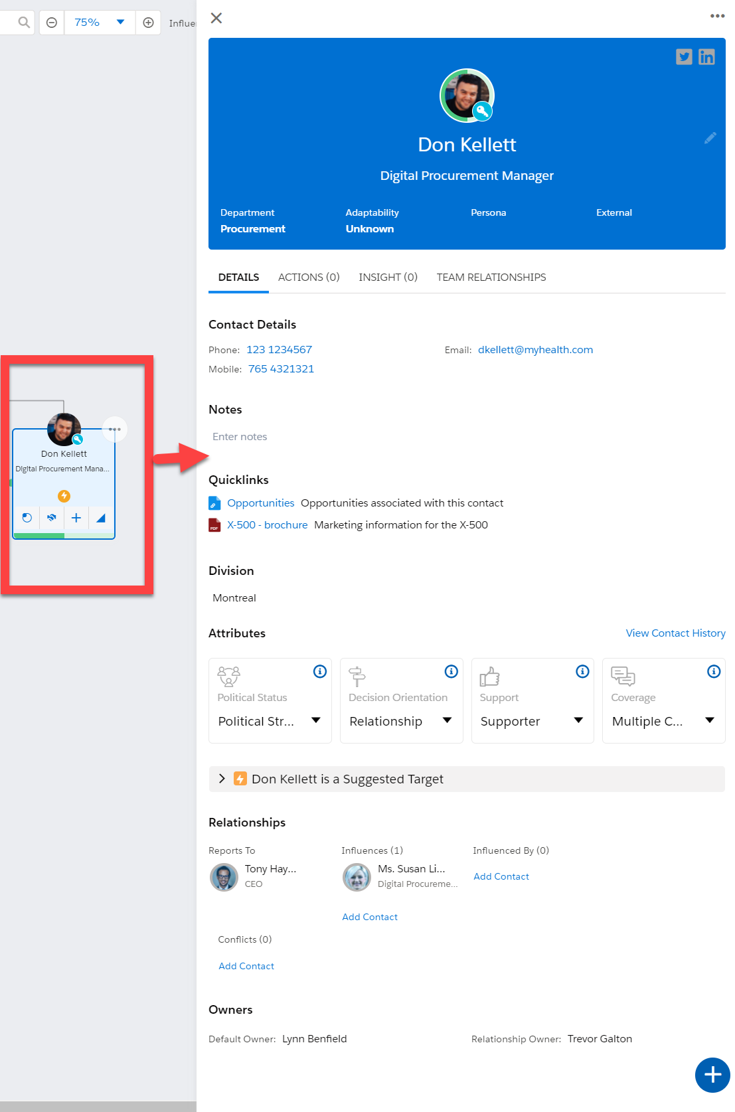735x1112 pixels.
Task: Open Tony Hay... avatar under Reports To
Action: tap(224, 877)
